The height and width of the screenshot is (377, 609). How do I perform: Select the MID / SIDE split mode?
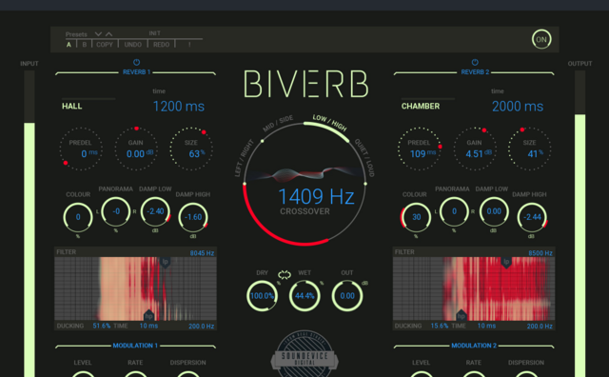[278, 124]
